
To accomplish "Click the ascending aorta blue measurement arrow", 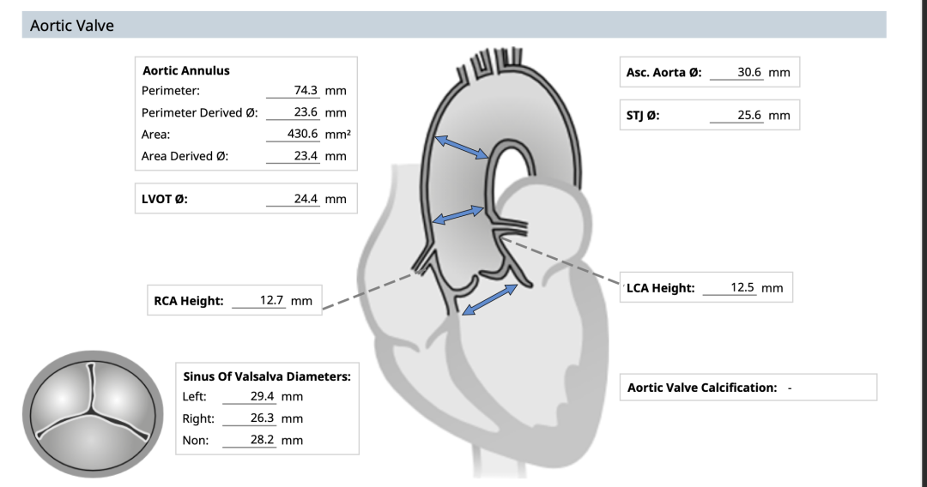I will pos(462,147).
